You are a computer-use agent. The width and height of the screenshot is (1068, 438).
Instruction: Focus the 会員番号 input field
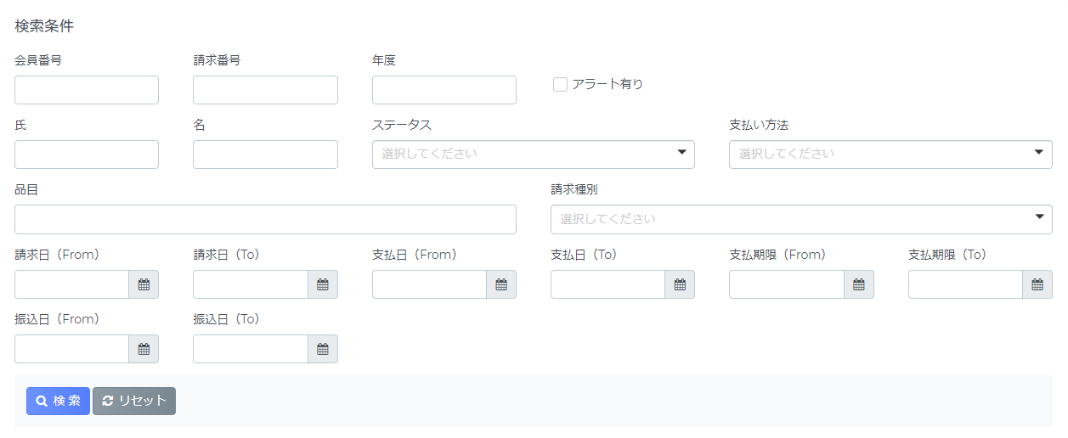(87, 90)
